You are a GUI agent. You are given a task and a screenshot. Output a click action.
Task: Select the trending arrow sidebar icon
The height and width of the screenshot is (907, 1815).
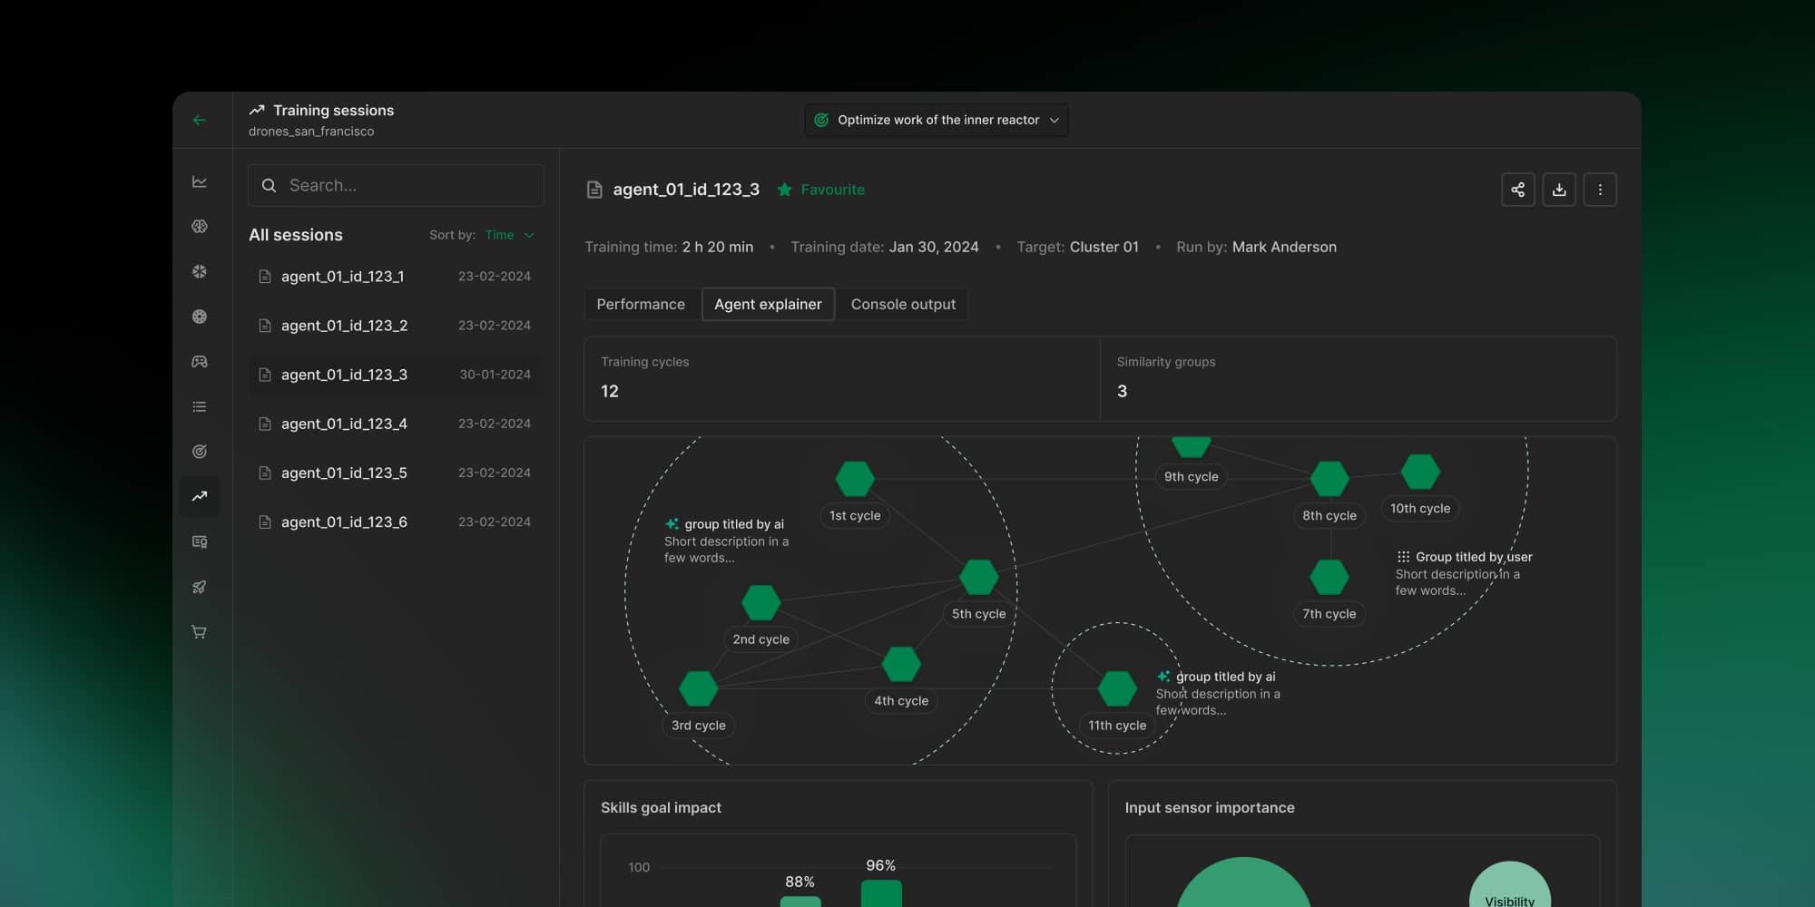pos(200,496)
